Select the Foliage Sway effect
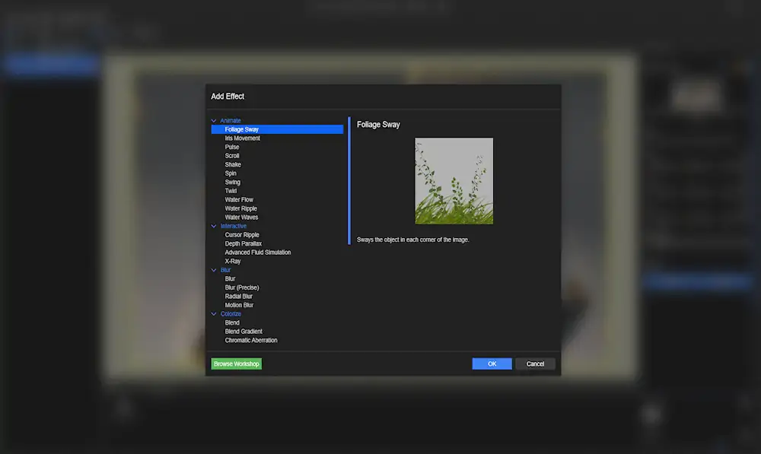The image size is (761, 454). 277,129
